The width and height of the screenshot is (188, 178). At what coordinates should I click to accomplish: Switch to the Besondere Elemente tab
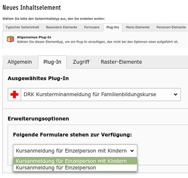pos(61,27)
